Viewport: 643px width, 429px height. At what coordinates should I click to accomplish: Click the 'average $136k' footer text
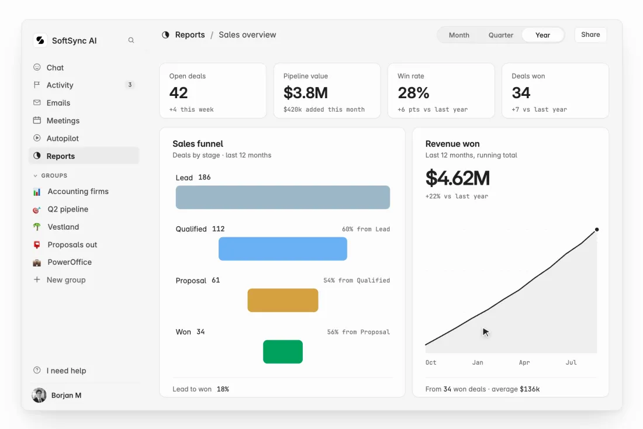tap(516, 389)
